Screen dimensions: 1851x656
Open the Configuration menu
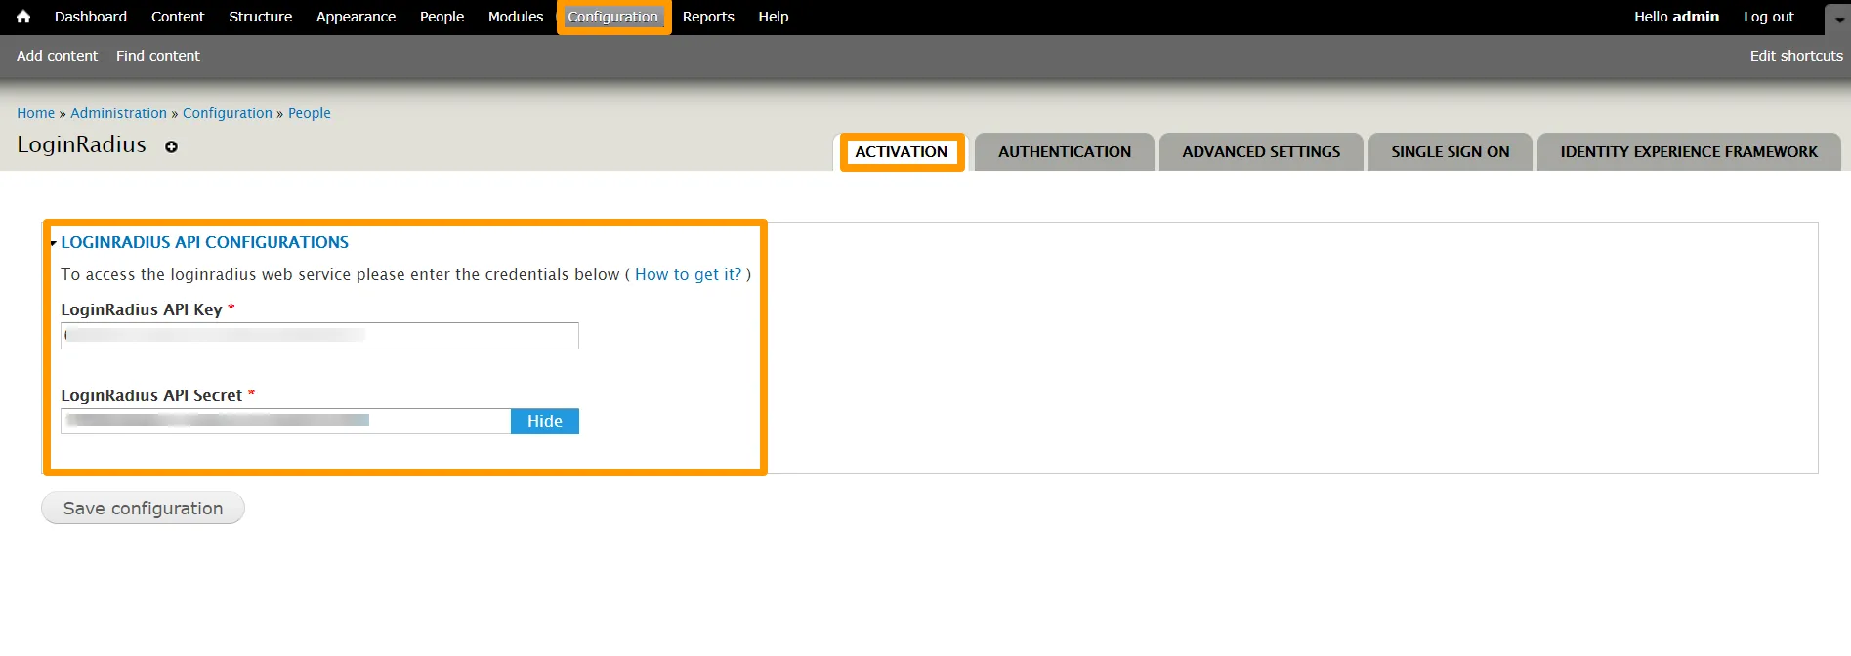tap(613, 17)
